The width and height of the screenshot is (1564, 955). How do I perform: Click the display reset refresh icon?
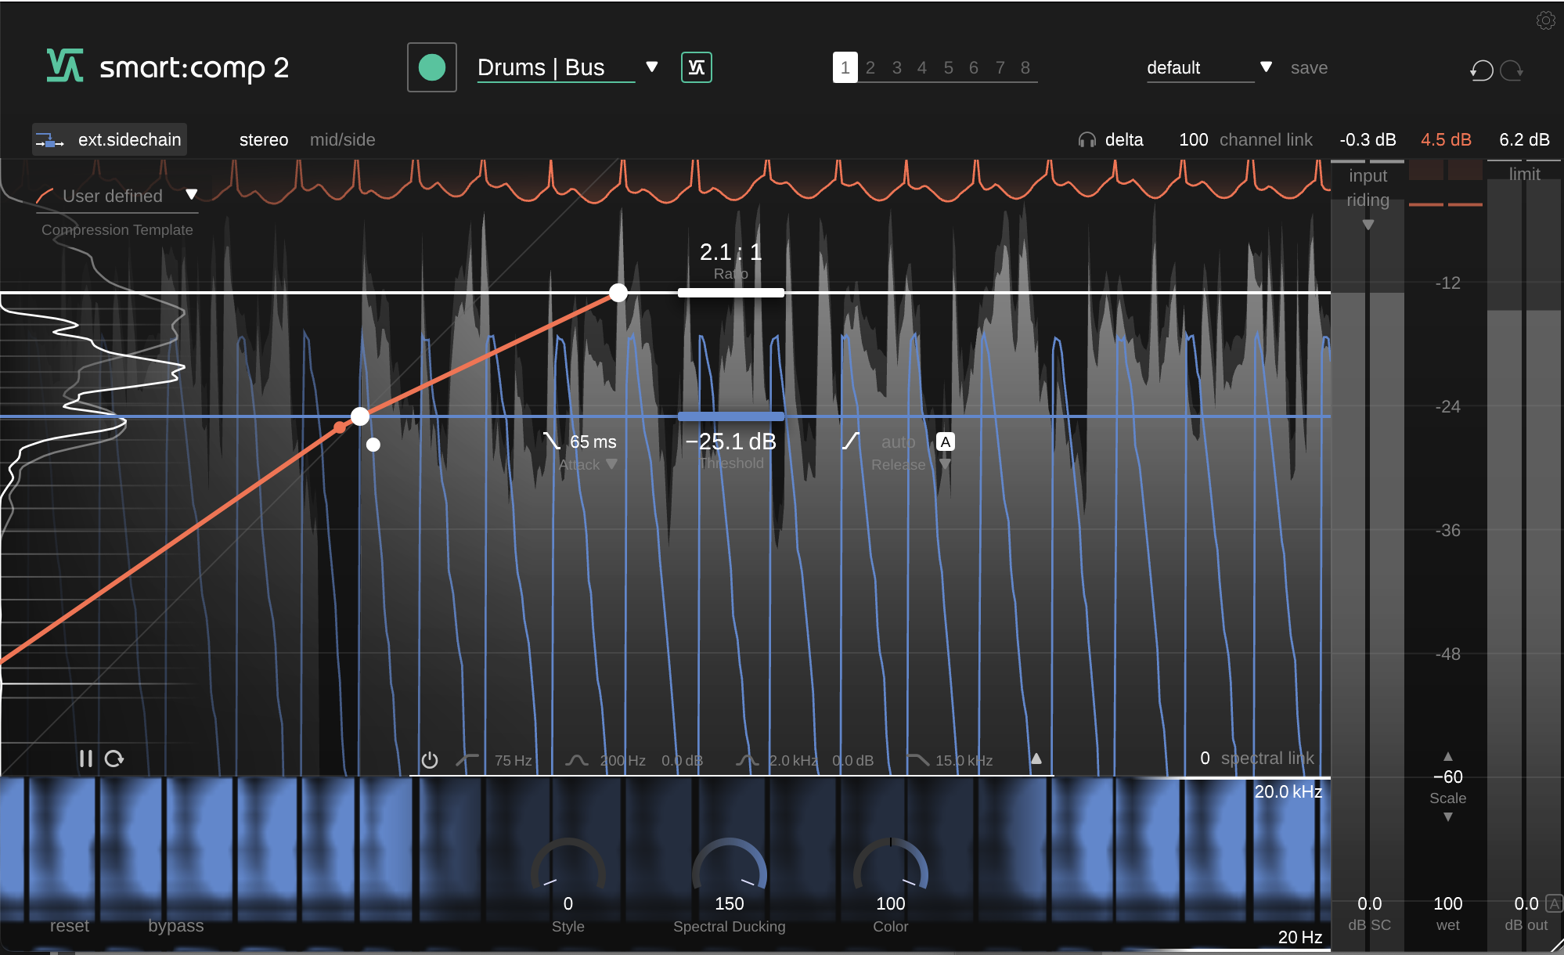[114, 759]
